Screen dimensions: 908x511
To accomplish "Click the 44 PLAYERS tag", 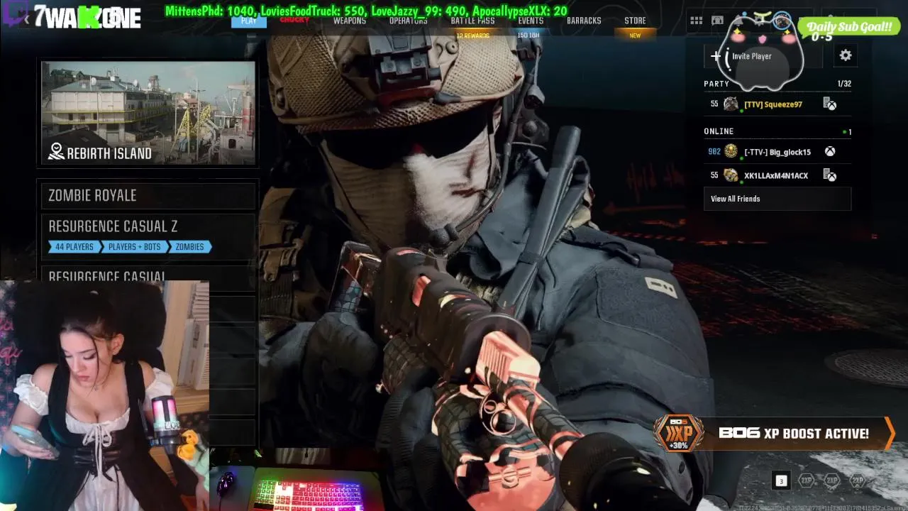I will [x=74, y=247].
